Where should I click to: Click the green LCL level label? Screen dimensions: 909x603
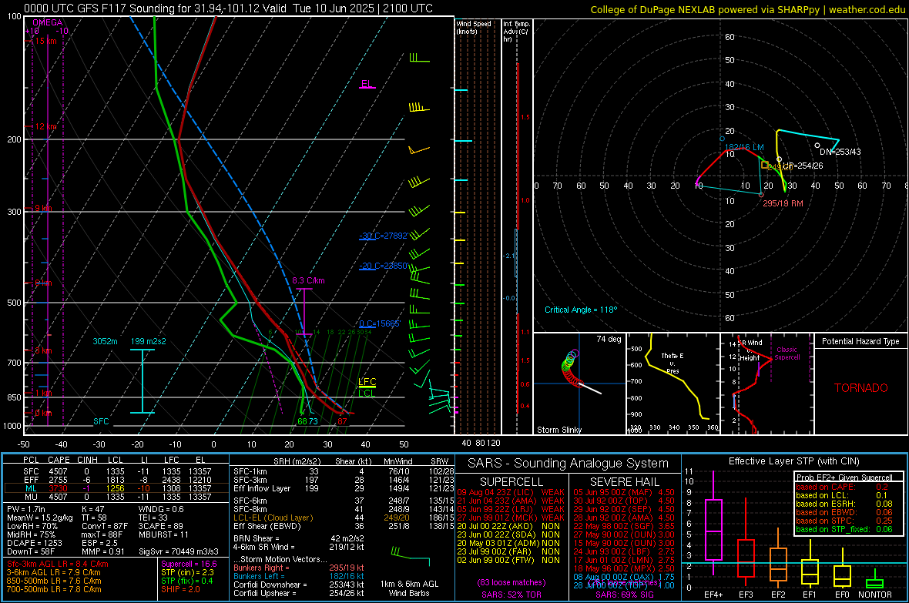click(367, 393)
